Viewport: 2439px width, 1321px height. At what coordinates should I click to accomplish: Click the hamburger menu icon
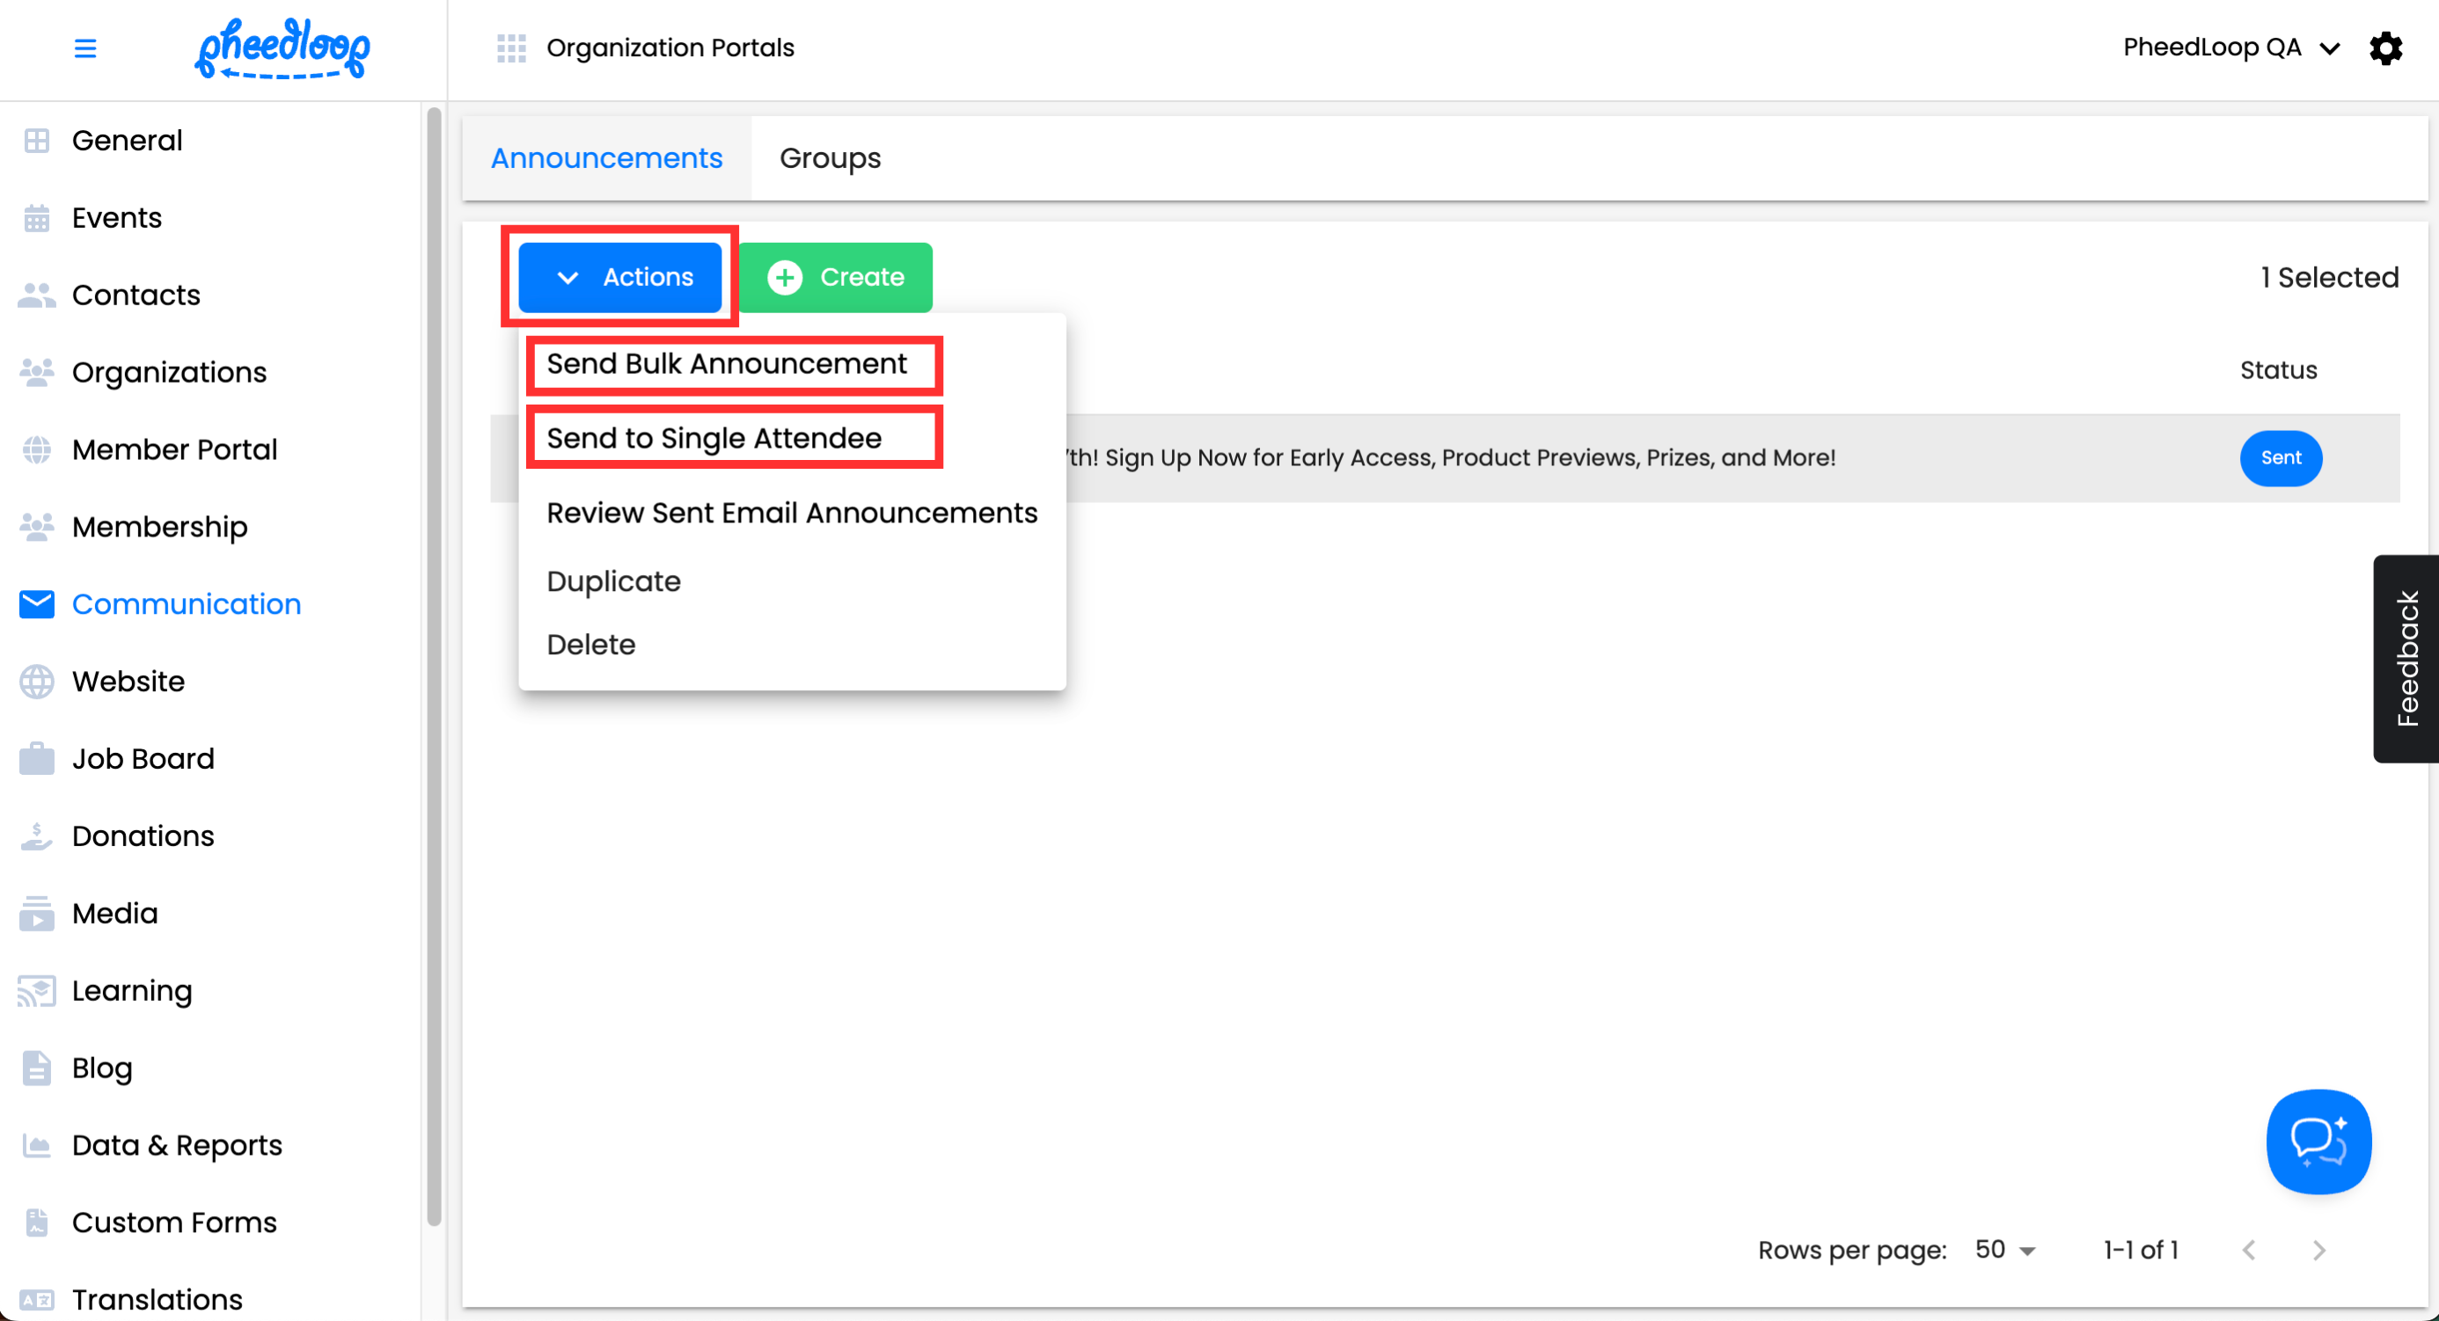[x=85, y=48]
